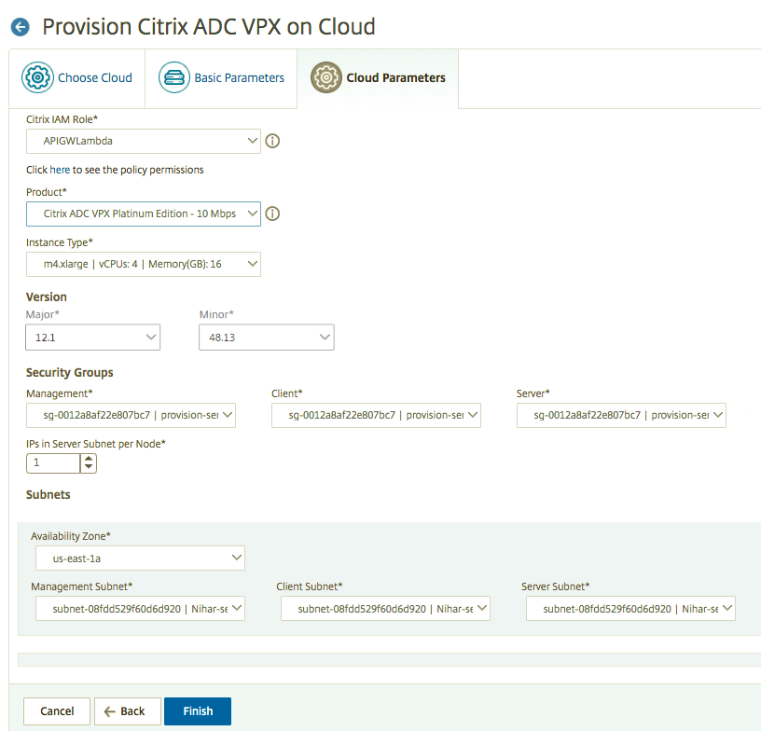Screen dimensions: 761x731
Task: Open the Management Subnet dropdown
Action: point(140,608)
